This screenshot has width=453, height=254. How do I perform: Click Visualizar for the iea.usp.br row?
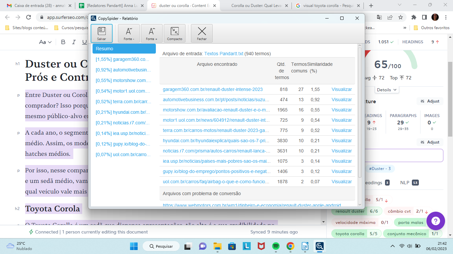pos(342,161)
